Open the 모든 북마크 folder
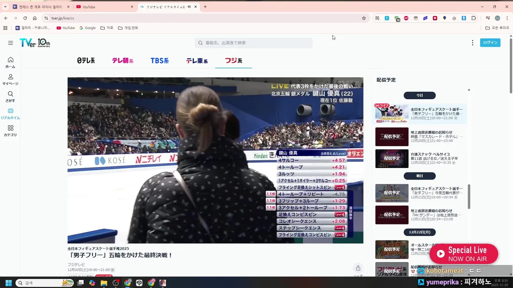The image size is (513, 288). coord(497,28)
